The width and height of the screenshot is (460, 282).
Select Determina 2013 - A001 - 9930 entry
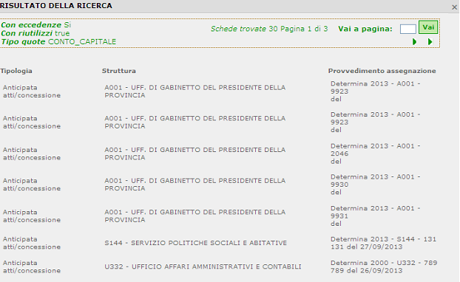tap(376, 185)
